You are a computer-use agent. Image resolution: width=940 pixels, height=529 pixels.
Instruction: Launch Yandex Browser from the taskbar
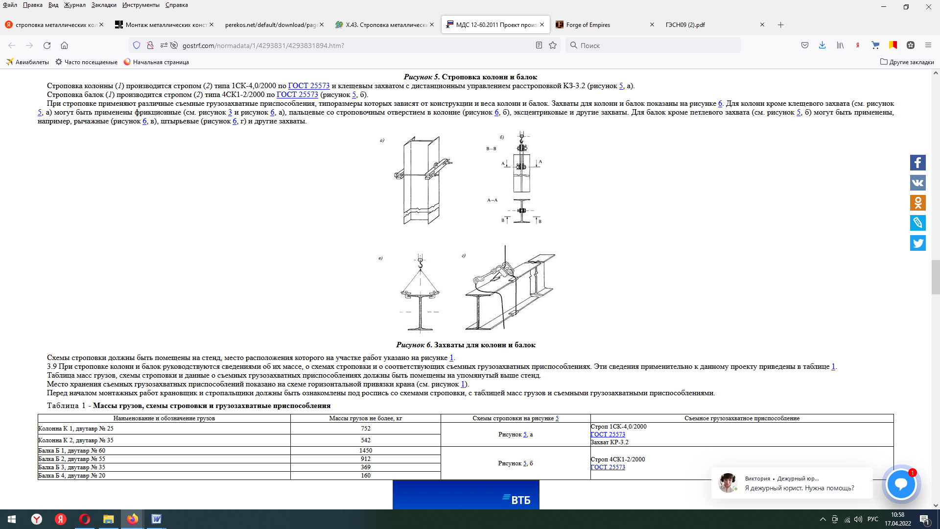37,519
